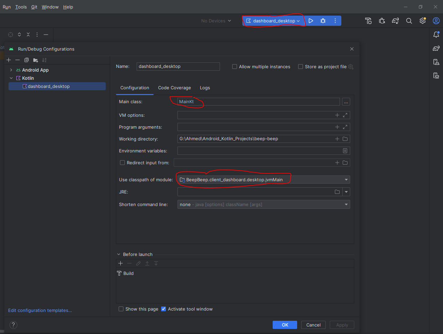Check Store as project file
This screenshot has width=443, height=334.
300,67
